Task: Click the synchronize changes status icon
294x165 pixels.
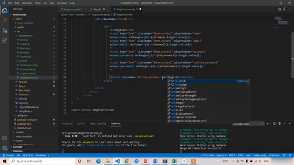Action: [x=18, y=155]
